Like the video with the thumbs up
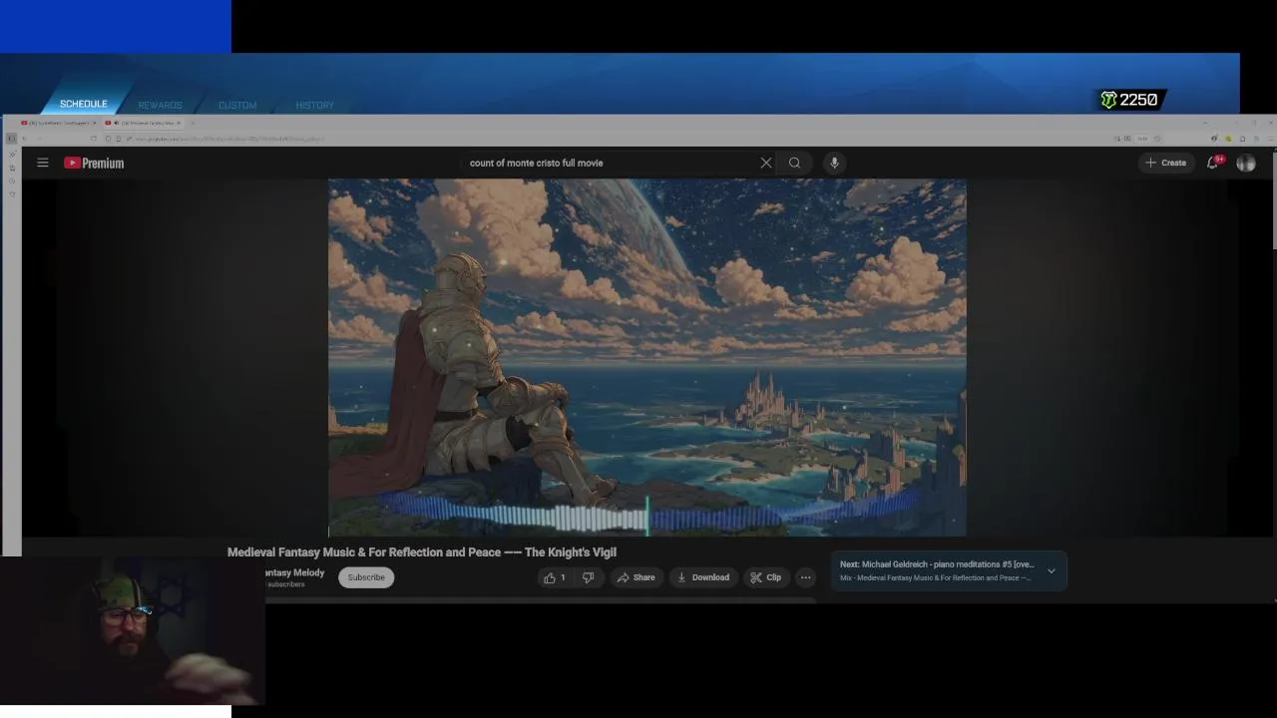1277x718 pixels. coord(555,577)
